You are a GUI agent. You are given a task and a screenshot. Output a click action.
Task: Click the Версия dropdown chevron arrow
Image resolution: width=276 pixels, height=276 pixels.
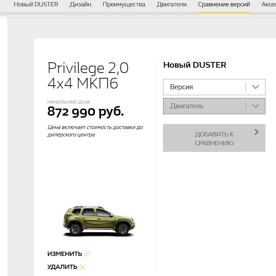(256, 87)
